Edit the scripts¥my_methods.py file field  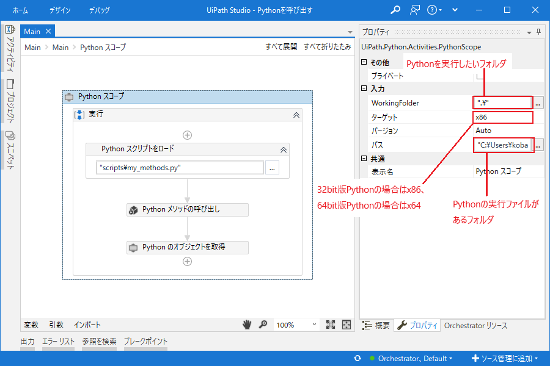pyautogui.click(x=180, y=168)
